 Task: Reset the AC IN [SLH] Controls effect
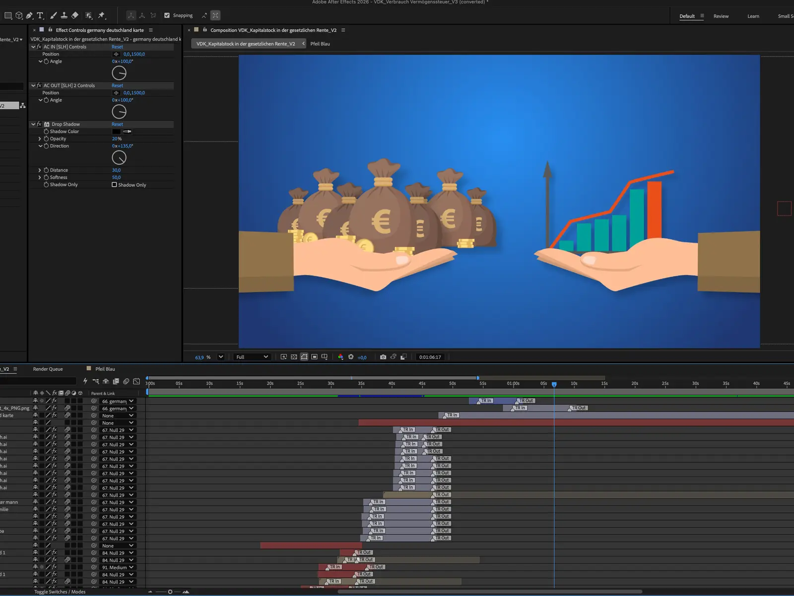coord(117,47)
